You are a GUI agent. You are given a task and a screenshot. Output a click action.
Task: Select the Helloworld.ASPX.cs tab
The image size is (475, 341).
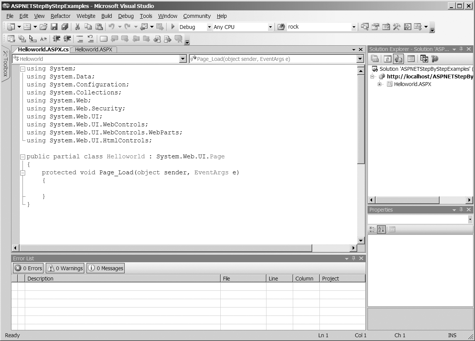(x=43, y=49)
